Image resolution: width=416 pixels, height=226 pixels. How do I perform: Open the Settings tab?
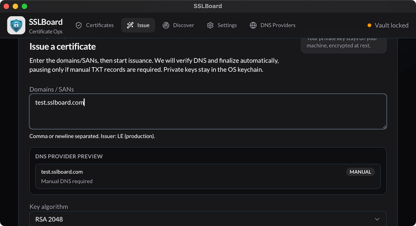point(222,25)
